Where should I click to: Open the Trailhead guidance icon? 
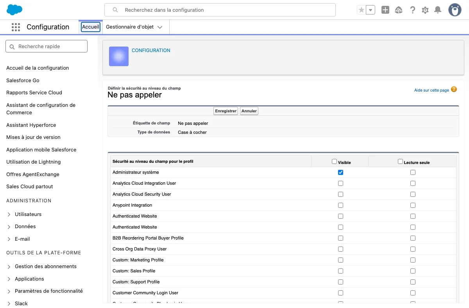(x=399, y=10)
